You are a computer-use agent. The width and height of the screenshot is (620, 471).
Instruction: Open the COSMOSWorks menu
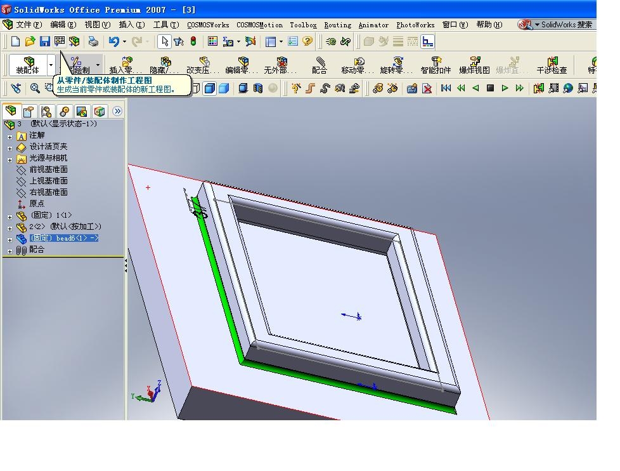click(208, 25)
